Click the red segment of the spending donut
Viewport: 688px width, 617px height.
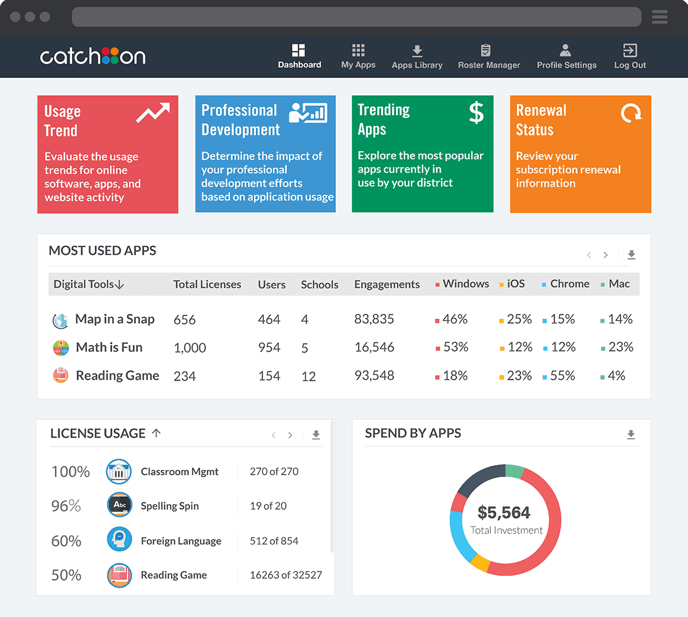coord(557,518)
